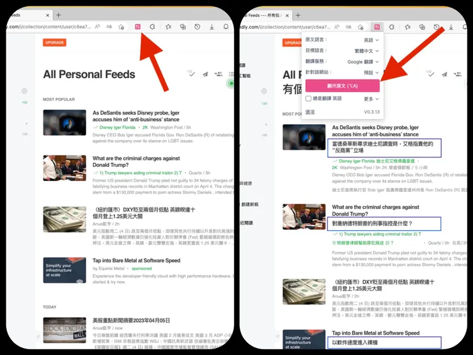The width and height of the screenshot is (473, 355).
Task: Open 選項 in the translate popup
Action: [310, 112]
